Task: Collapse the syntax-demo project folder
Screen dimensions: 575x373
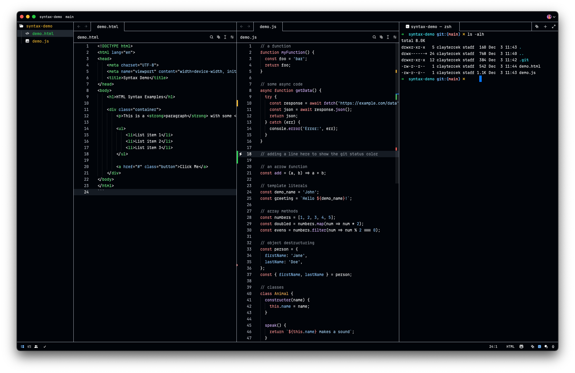Action: [x=45, y=26]
